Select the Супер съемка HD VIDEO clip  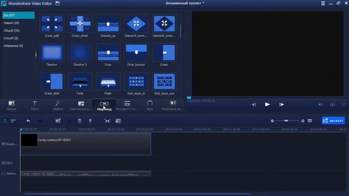(86, 144)
